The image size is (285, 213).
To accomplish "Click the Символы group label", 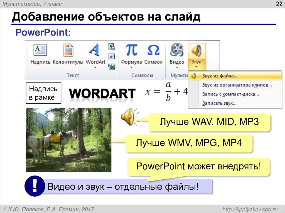I will (142, 75).
